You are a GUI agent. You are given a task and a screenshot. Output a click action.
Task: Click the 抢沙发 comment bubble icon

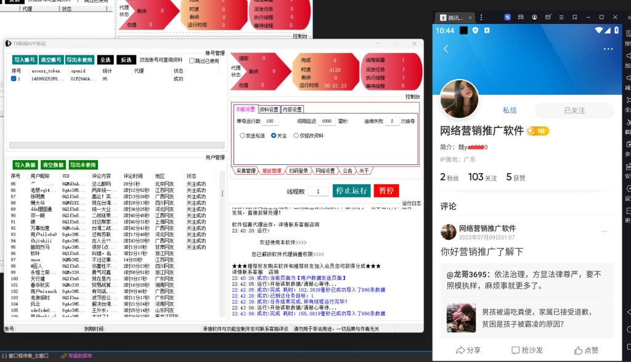[516, 350]
